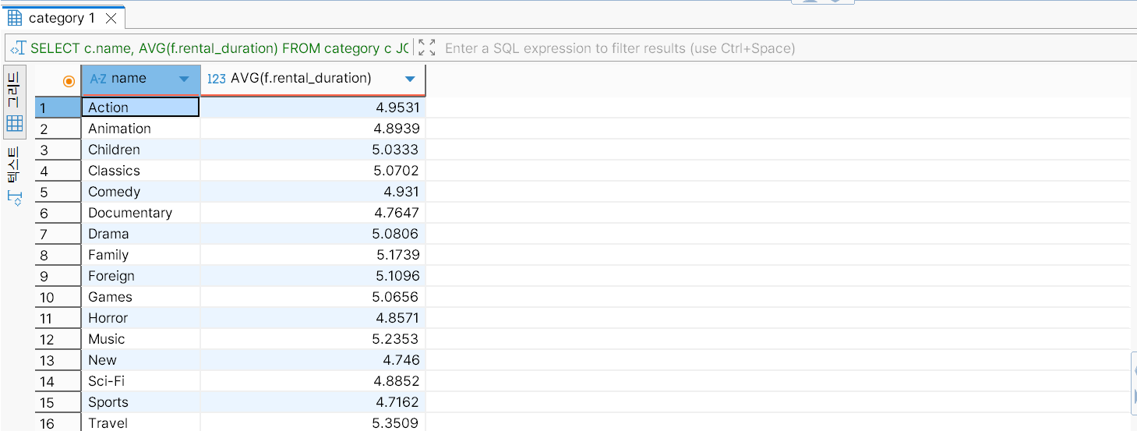Switch to Grid view (그리드) side tab
The width and height of the screenshot is (1137, 431).
pos(15,101)
